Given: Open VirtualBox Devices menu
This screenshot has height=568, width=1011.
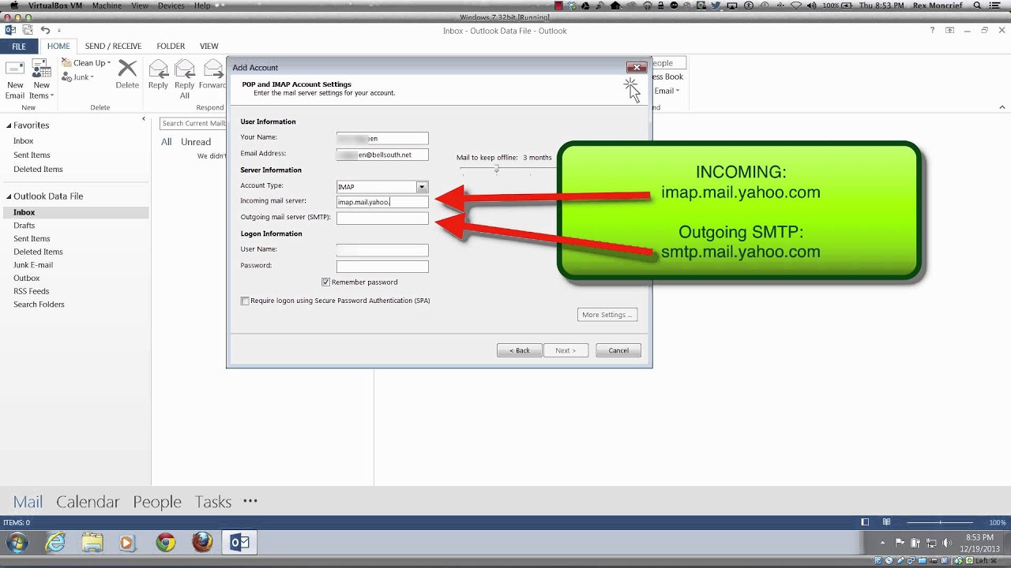Looking at the screenshot, I should [x=171, y=6].
